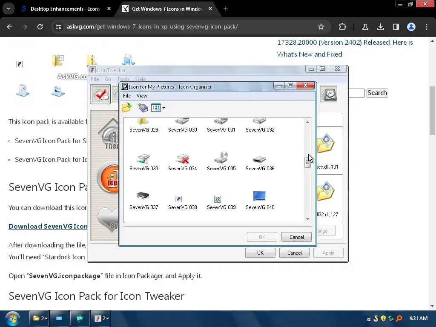Open a new browser tab
The image size is (436, 327).
pyautogui.click(x=226, y=9)
